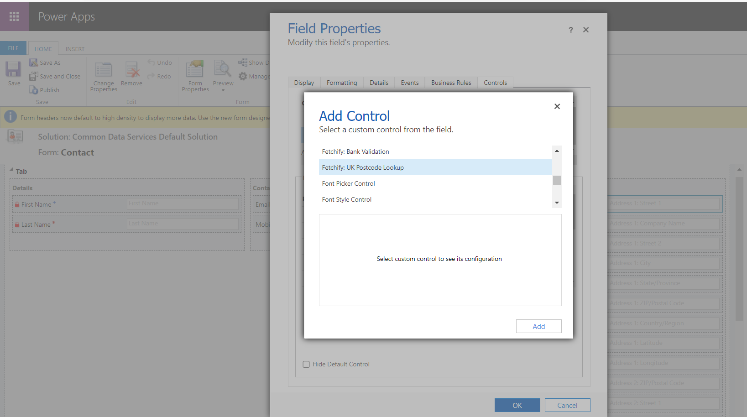Click Publish in the ribbon
This screenshot has width=747, height=417.
(x=44, y=90)
